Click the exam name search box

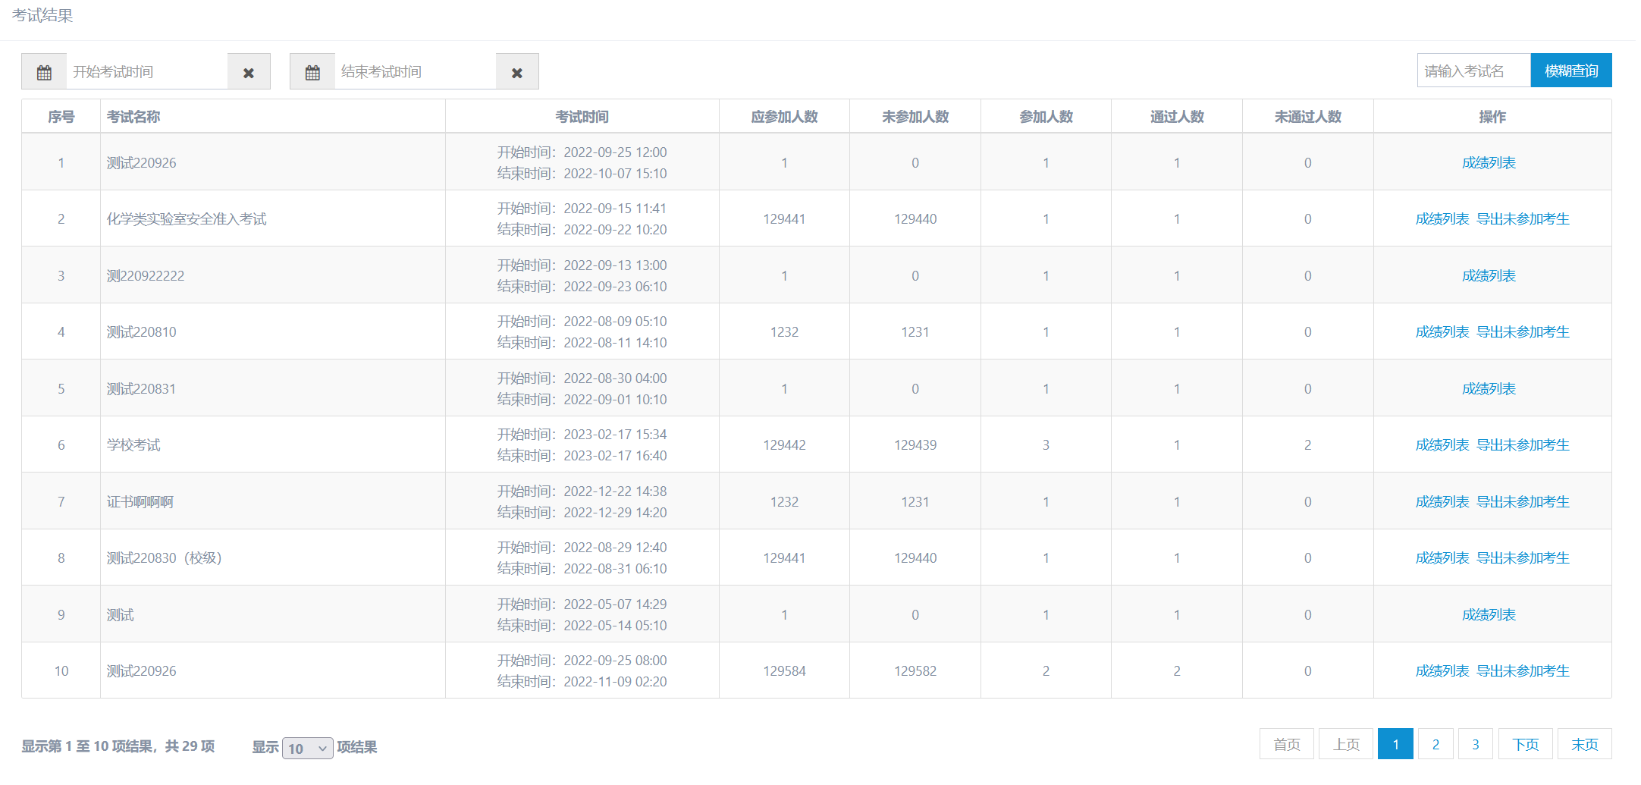pyautogui.click(x=1474, y=71)
